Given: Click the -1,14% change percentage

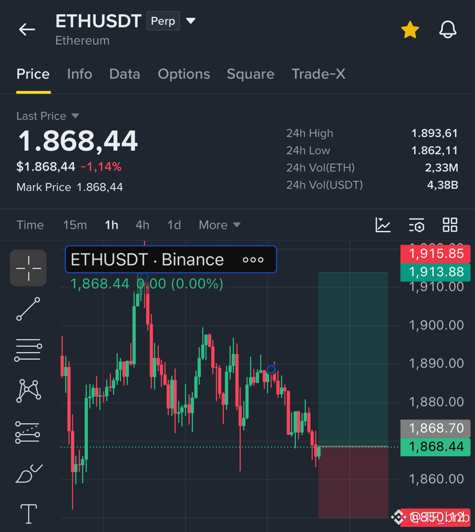Looking at the screenshot, I should click(x=101, y=167).
